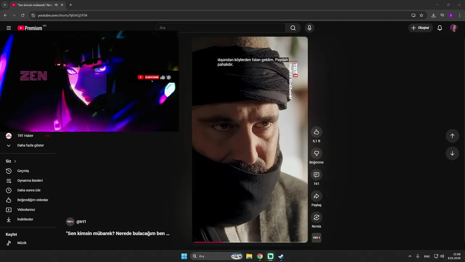The height and width of the screenshot is (262, 465).
Task: Open the TRT1 channel avatar
Action: 70,222
